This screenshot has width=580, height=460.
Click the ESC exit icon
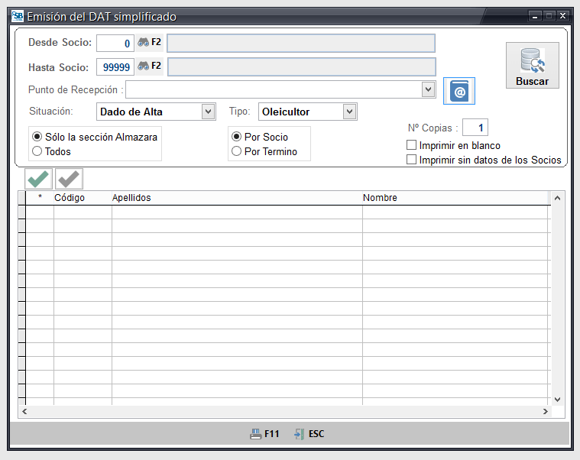300,434
